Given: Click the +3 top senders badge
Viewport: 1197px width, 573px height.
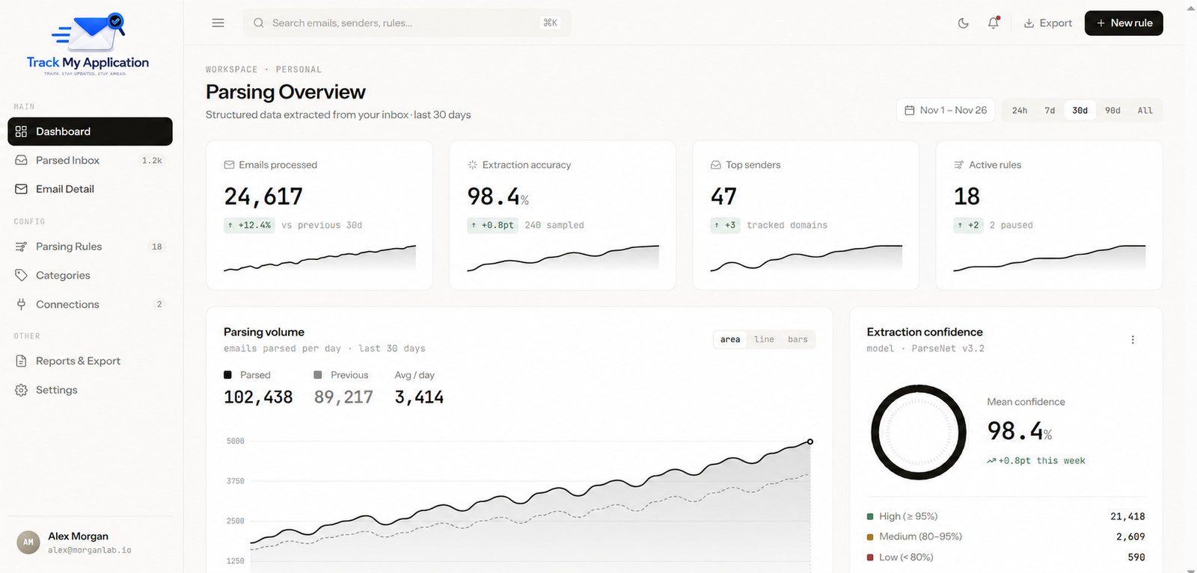Looking at the screenshot, I should 726,225.
